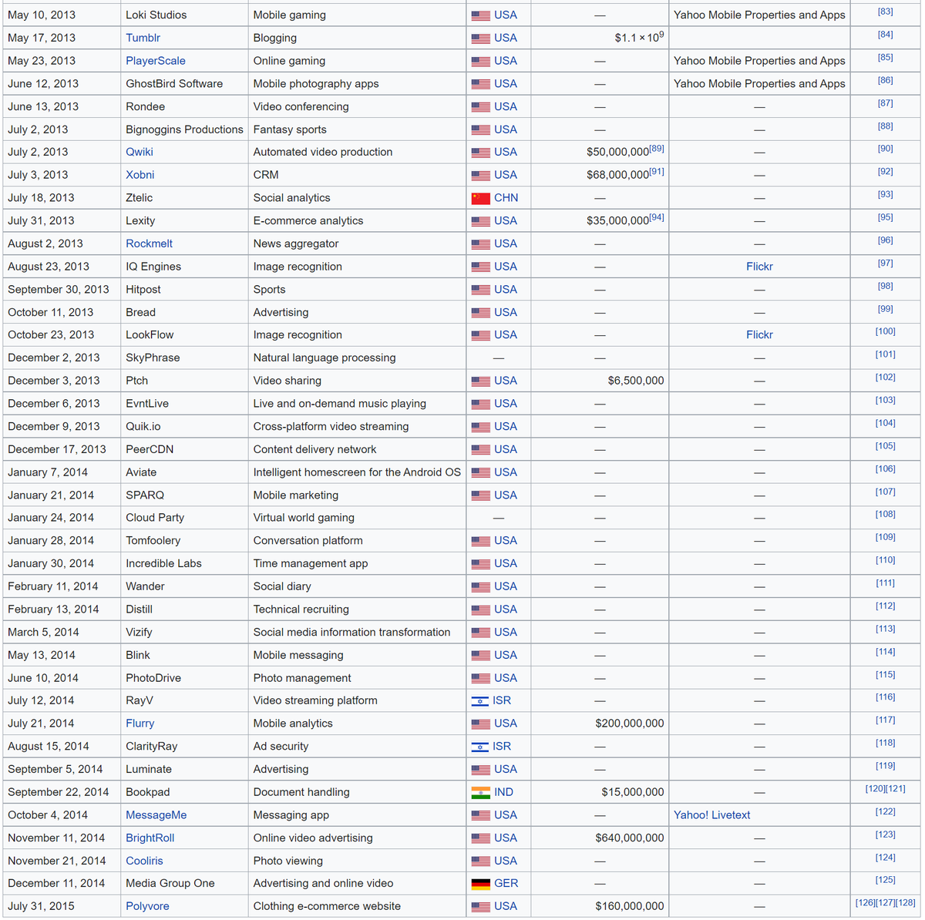This screenshot has width=925, height=920.
Task: Open the Rockmelt link
Action: pos(149,243)
